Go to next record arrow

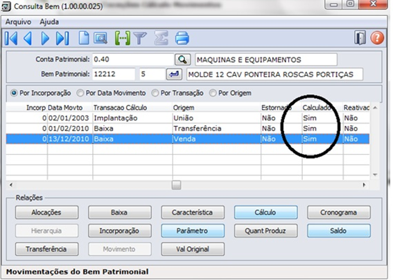45,39
